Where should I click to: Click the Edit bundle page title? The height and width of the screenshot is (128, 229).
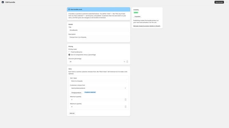10,2
